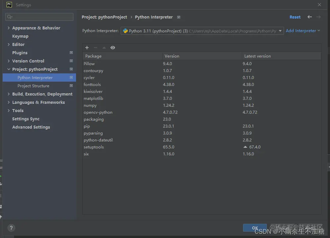
Task: Click Project: pythonProject breadcrumb
Action: [x=104, y=17]
